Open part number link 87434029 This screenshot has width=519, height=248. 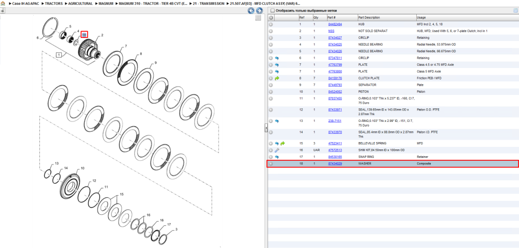click(335, 163)
